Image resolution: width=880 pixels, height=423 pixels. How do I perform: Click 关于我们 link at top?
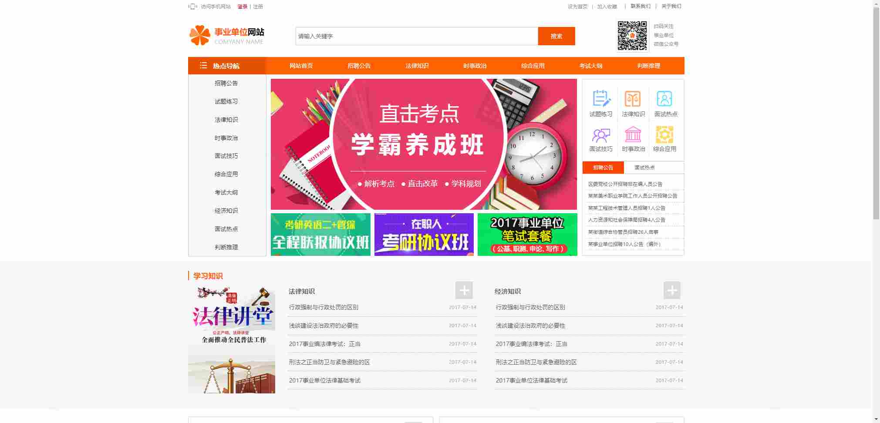[671, 6]
